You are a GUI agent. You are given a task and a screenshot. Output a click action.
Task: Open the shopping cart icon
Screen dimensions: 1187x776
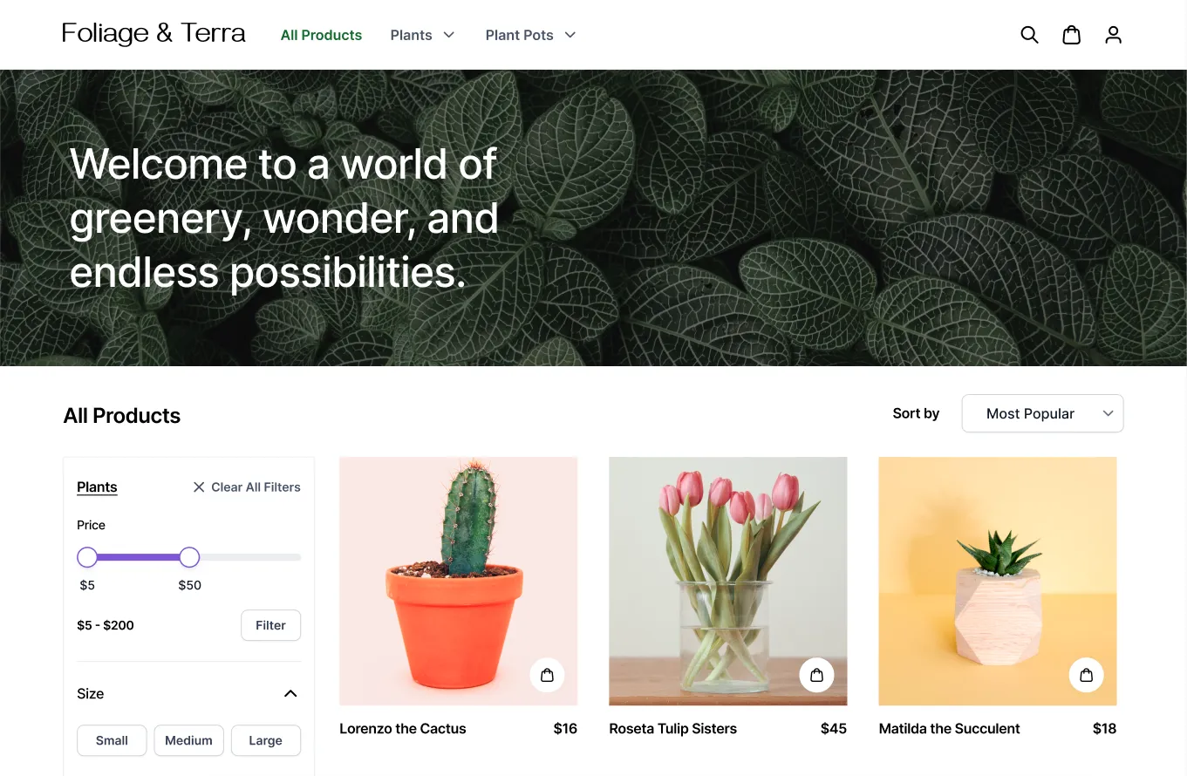pyautogui.click(x=1071, y=35)
